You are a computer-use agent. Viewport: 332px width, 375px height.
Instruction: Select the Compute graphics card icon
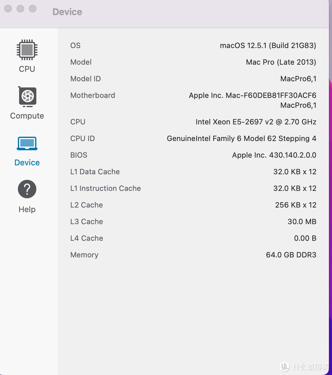pyautogui.click(x=27, y=96)
